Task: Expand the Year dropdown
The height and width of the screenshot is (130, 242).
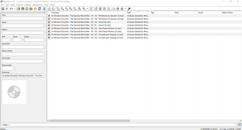Action: 10,40
